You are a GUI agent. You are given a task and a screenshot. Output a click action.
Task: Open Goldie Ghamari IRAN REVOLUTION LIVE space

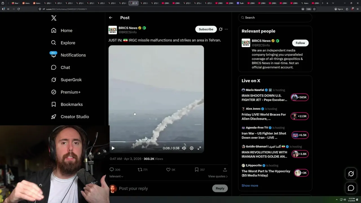click(x=264, y=155)
